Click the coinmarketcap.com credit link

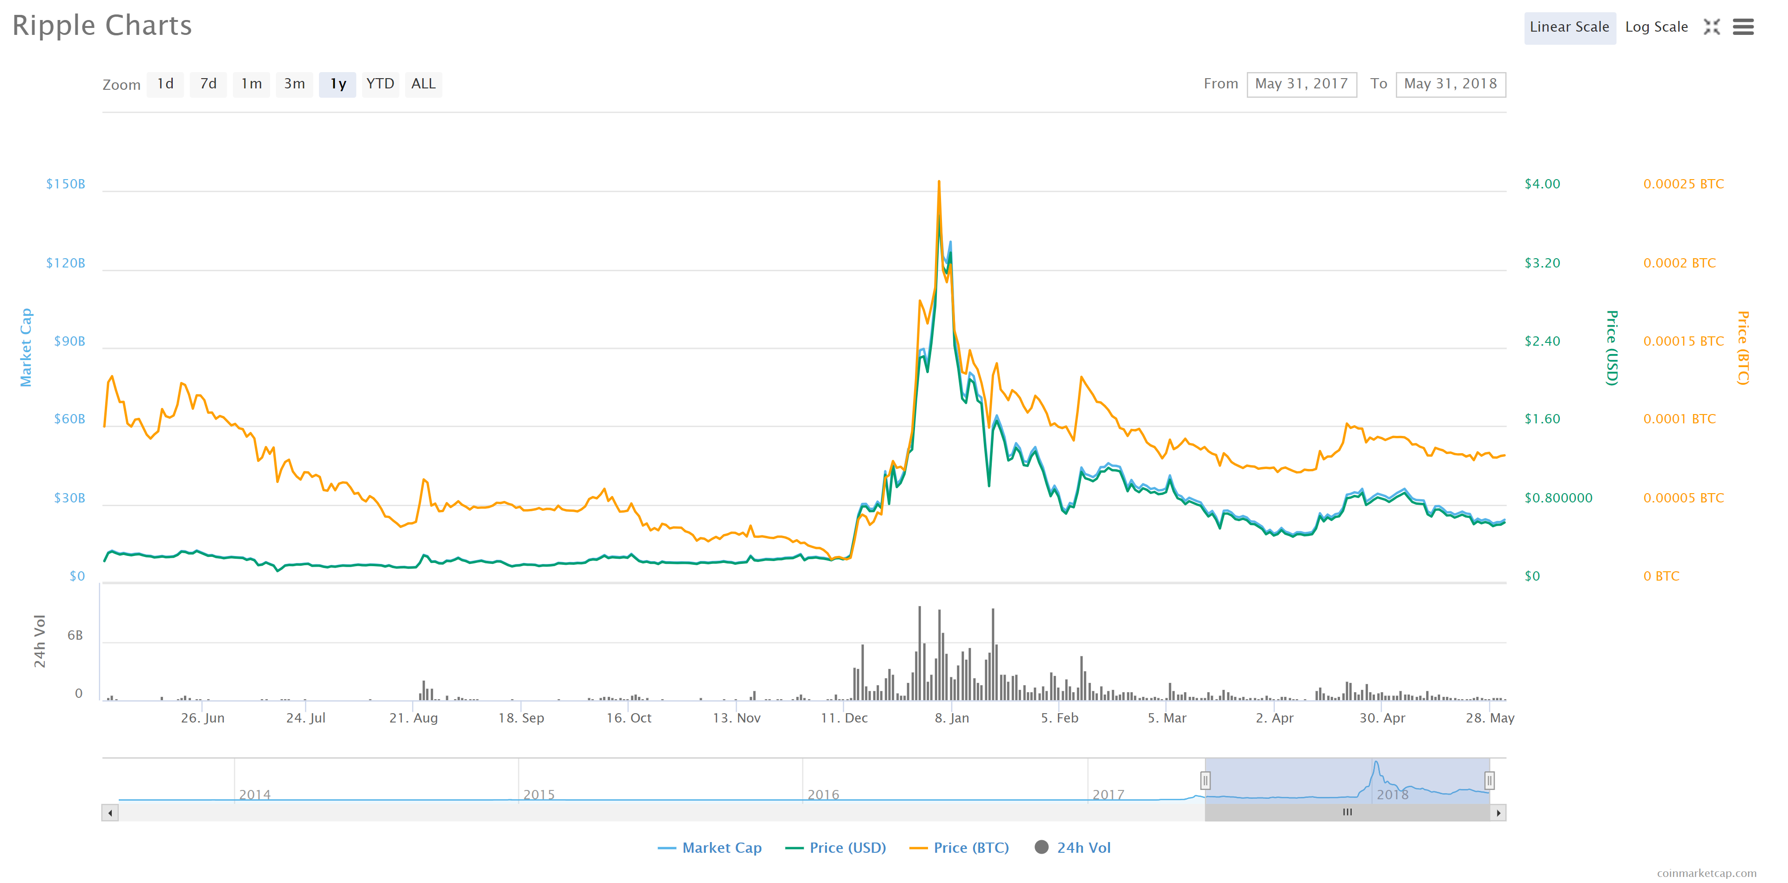(x=1707, y=873)
